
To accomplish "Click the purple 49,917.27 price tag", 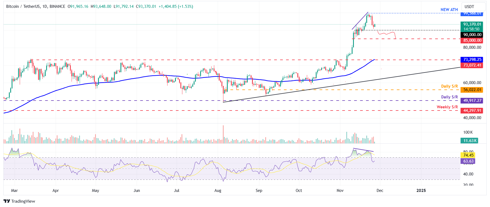I will click(x=472, y=101).
